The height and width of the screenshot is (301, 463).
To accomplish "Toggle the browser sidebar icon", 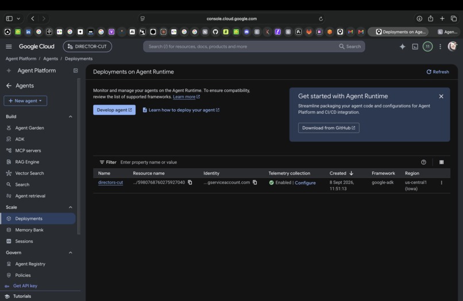I will coord(9,18).
